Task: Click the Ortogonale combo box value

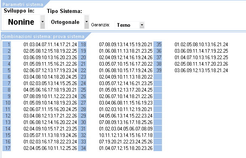Action: pos(66,22)
